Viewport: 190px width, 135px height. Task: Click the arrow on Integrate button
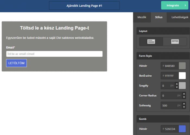click(185, 5)
